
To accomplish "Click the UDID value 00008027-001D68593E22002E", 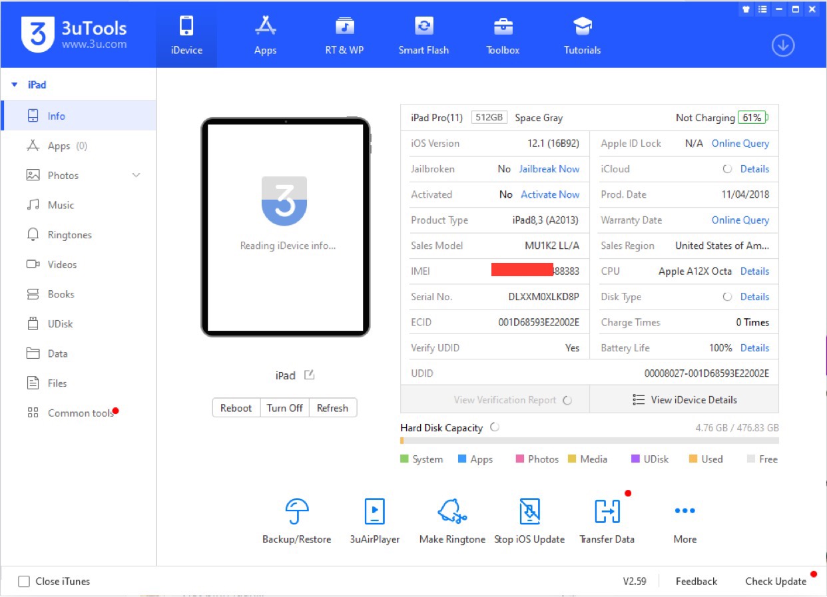I will [706, 373].
